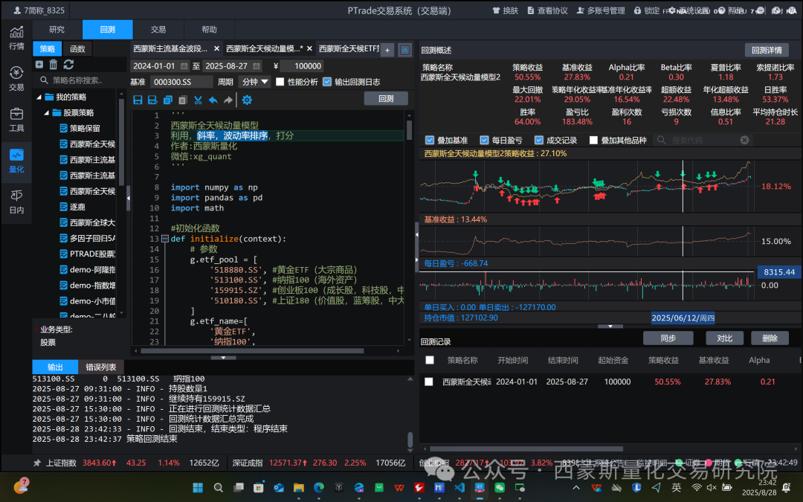Show hidden system tray icons chevron
The image size is (803, 502).
[x=576, y=488]
